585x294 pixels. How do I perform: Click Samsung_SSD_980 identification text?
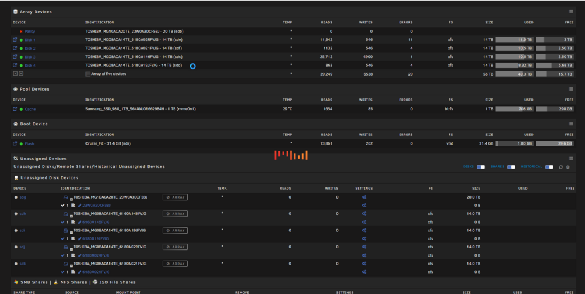(x=140, y=109)
